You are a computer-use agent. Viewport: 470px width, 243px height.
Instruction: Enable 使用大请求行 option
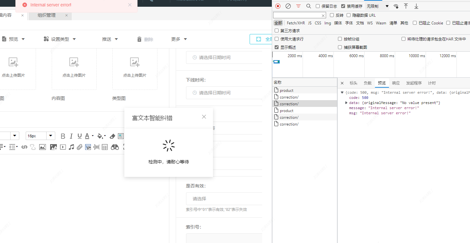277,39
